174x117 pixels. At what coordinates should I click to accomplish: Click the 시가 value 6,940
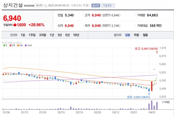[69, 26]
